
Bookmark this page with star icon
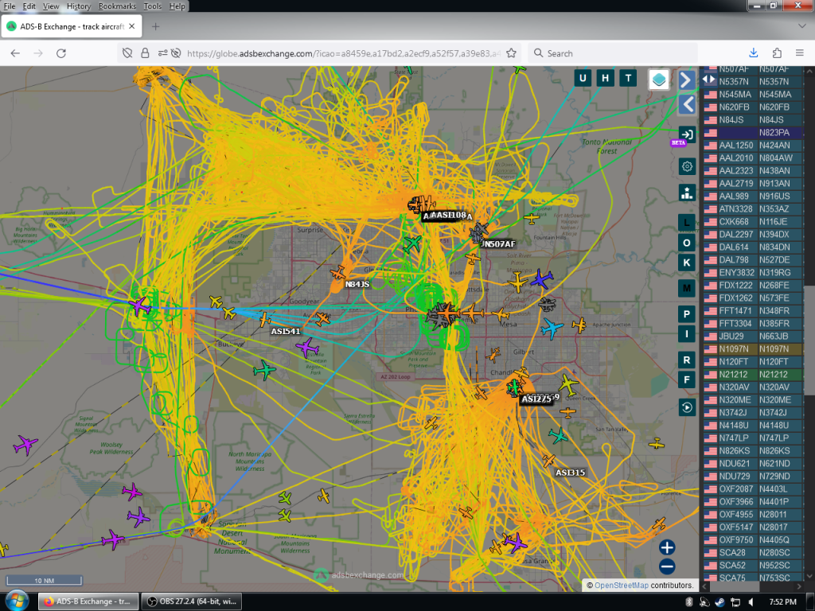click(512, 53)
